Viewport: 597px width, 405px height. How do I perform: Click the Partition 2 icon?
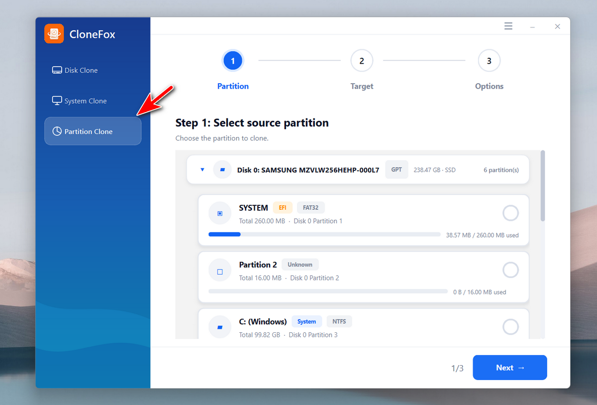tap(220, 270)
